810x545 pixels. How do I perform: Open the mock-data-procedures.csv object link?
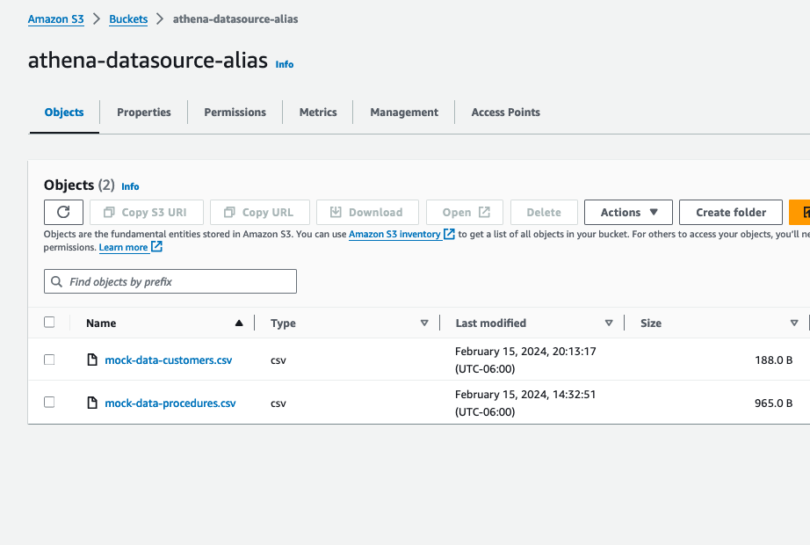coord(170,403)
